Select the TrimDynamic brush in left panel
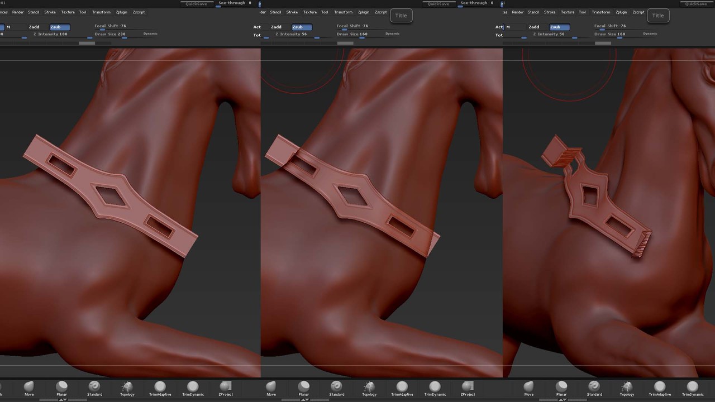 (x=193, y=388)
